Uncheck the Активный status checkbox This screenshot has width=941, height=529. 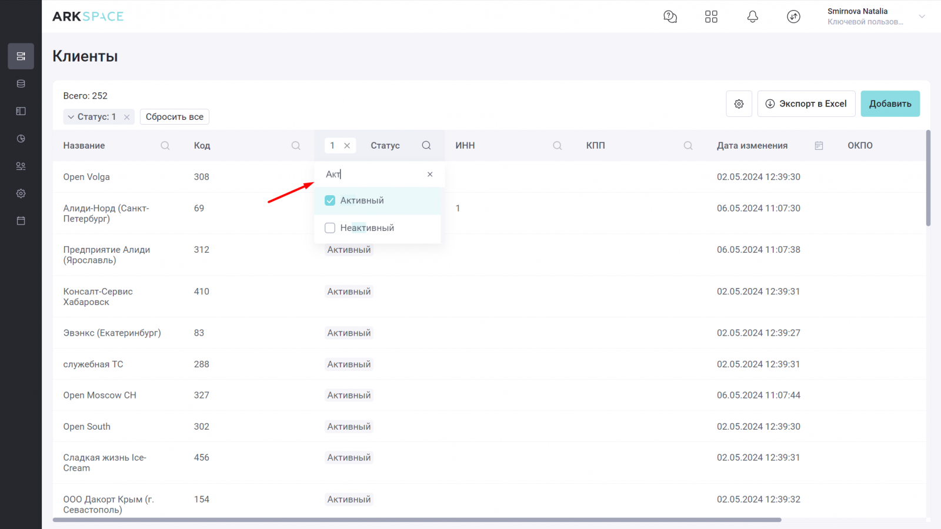pos(330,200)
